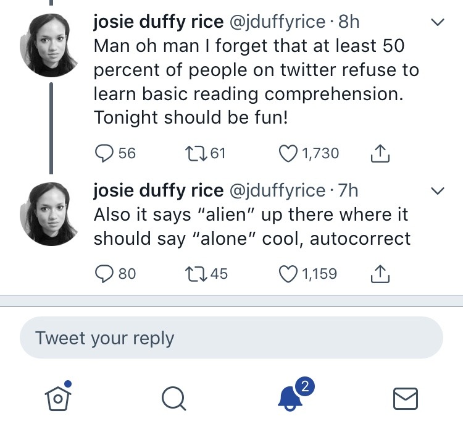Reply to the reading comprehension tweet
463x429 pixels.
pos(103,153)
